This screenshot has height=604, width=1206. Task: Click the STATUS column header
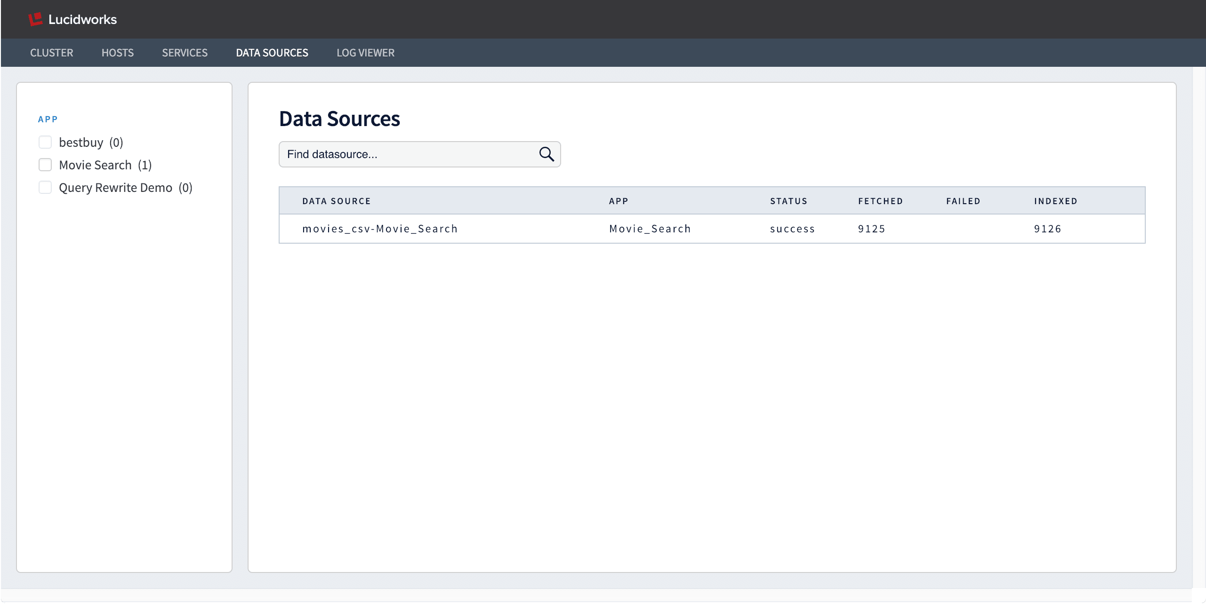tap(788, 200)
